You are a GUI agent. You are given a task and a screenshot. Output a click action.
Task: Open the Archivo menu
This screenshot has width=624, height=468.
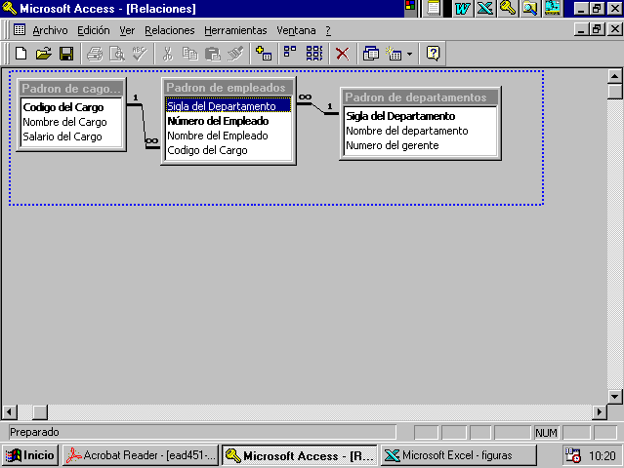point(50,30)
